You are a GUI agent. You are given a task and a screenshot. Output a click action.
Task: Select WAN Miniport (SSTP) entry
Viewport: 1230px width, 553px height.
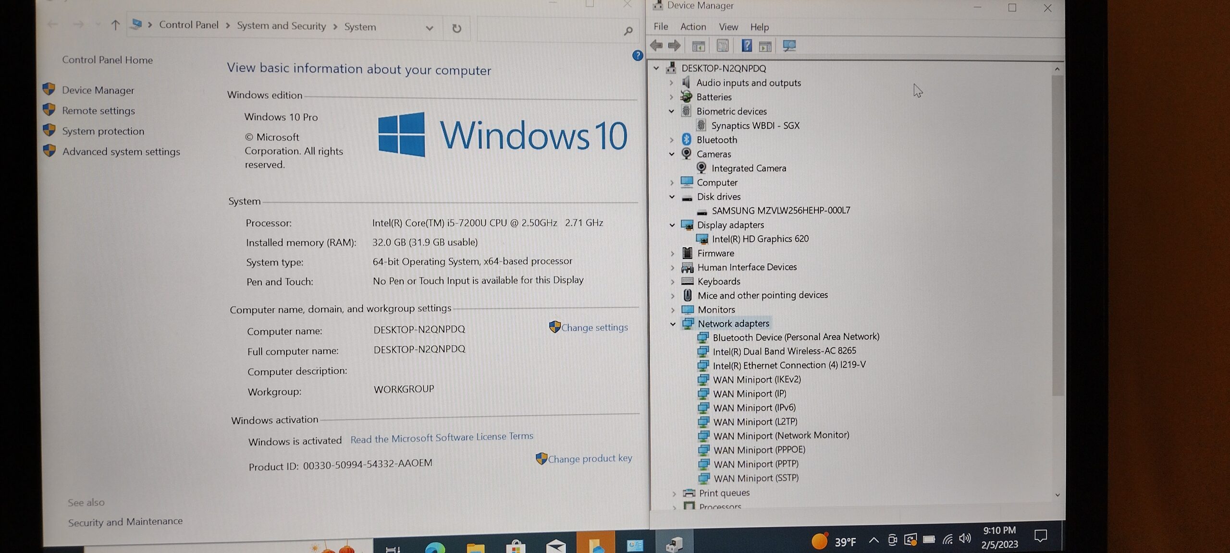pyautogui.click(x=756, y=479)
